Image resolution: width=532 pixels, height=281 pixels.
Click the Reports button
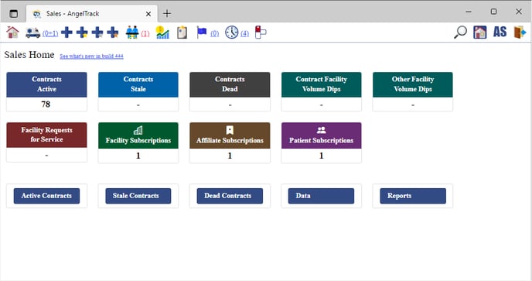tap(413, 196)
